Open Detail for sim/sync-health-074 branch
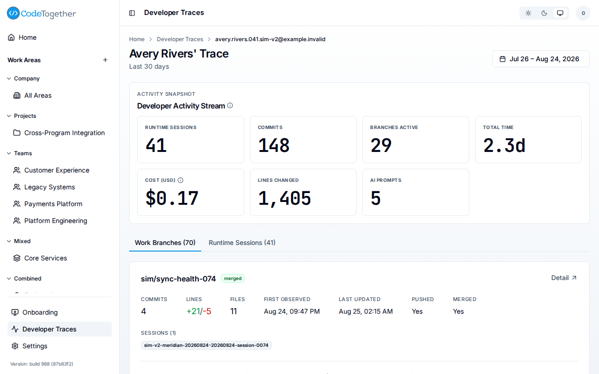 point(564,278)
